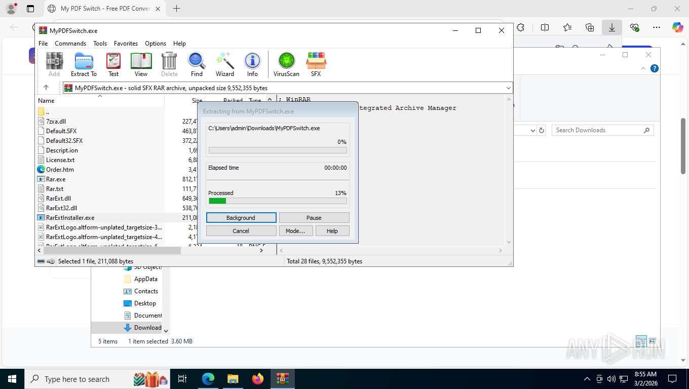
Task: Click the Name column header
Action: point(100,100)
